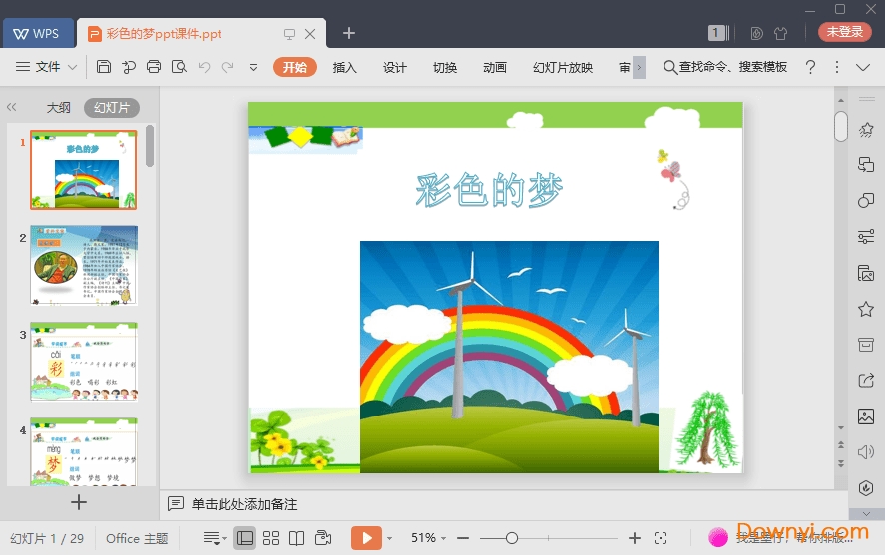
Task: Switch to the 切换 tab
Action: (x=445, y=67)
